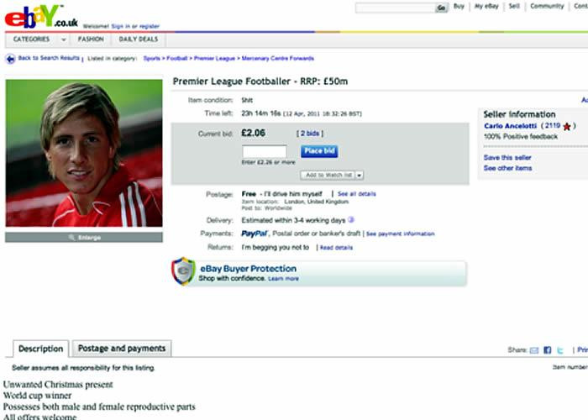Share listing on Twitter icon

point(560,349)
